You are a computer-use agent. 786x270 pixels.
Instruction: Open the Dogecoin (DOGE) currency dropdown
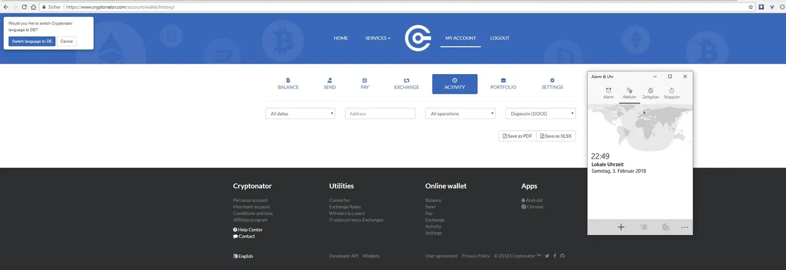(x=540, y=113)
